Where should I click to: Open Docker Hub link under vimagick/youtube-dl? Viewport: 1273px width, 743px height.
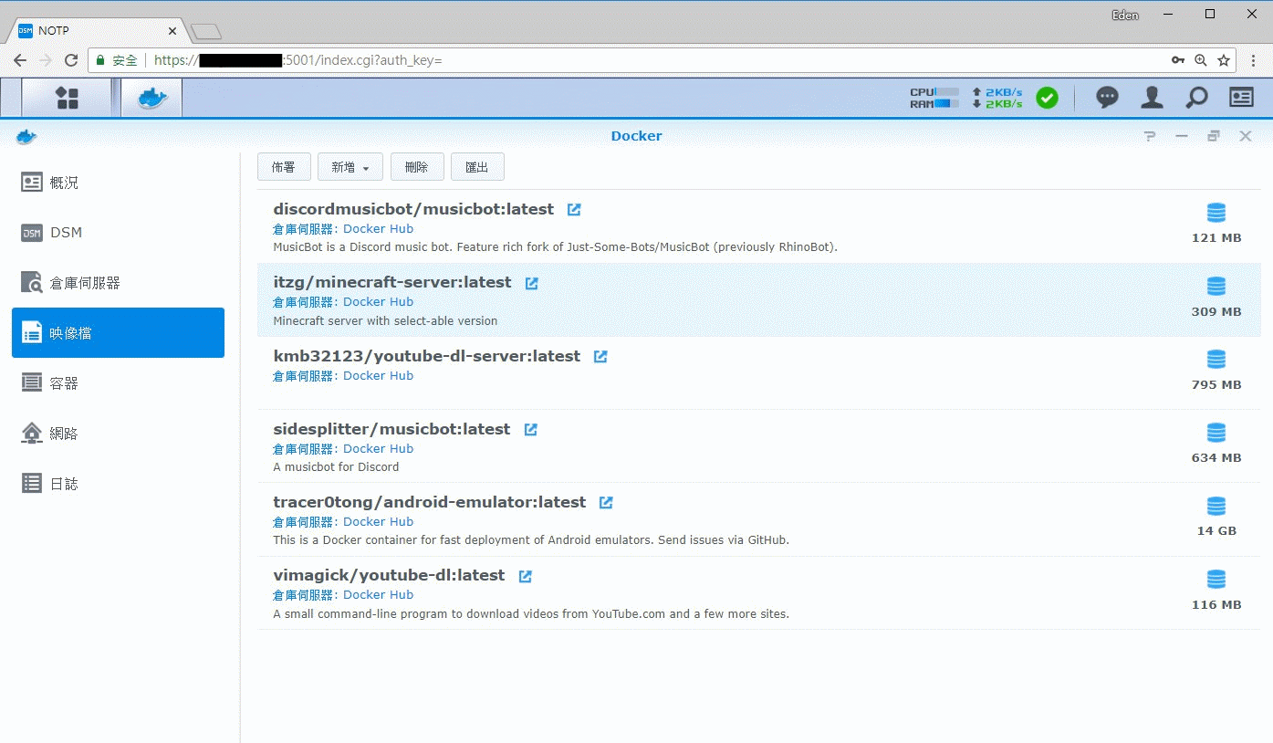coord(378,595)
